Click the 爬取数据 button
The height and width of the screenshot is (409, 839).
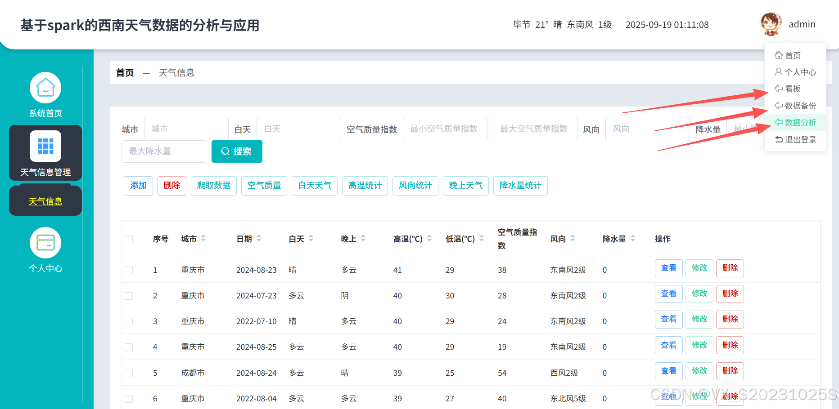point(214,186)
